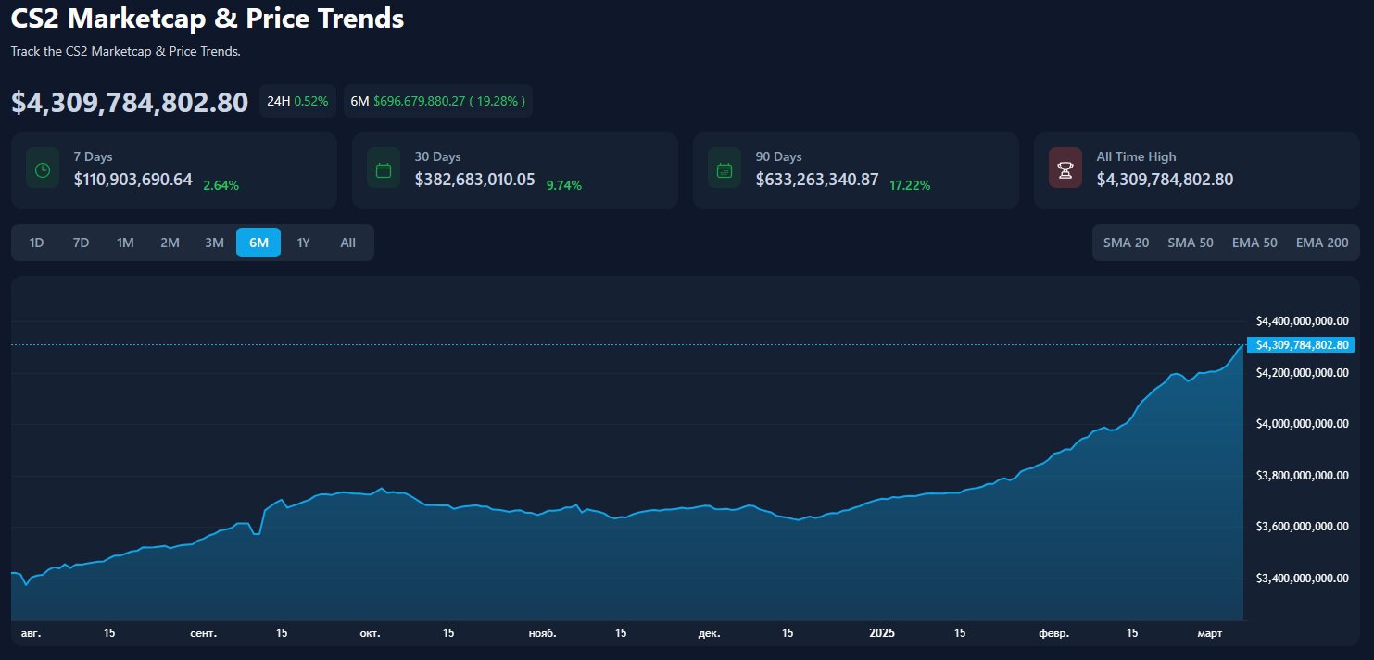Show the 1Y chart range
Image resolution: width=1374 pixels, height=660 pixels.
click(303, 243)
